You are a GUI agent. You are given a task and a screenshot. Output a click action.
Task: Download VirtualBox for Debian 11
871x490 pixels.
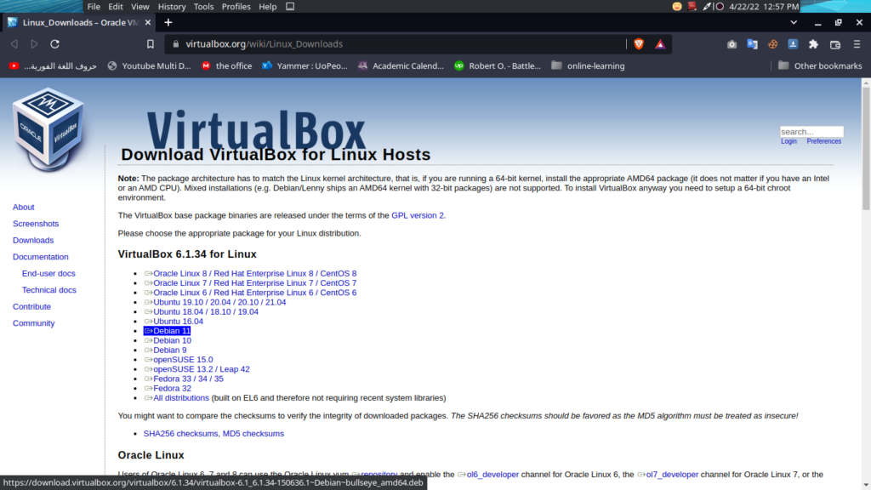coord(170,330)
